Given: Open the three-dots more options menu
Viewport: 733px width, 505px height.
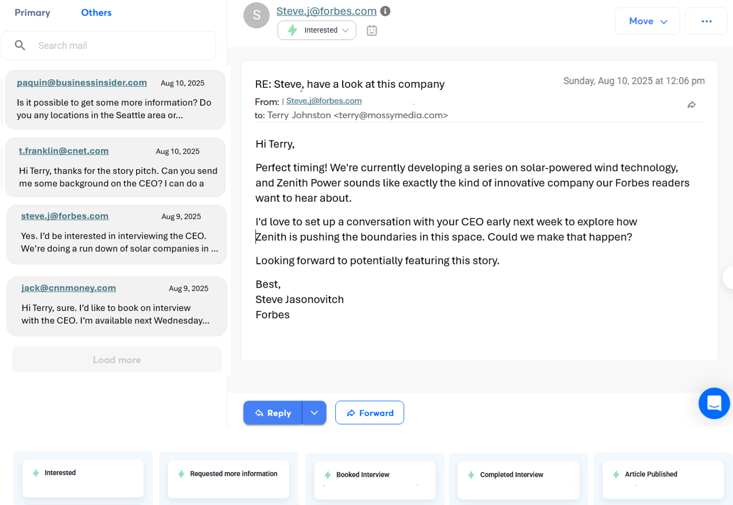Looking at the screenshot, I should click(706, 21).
